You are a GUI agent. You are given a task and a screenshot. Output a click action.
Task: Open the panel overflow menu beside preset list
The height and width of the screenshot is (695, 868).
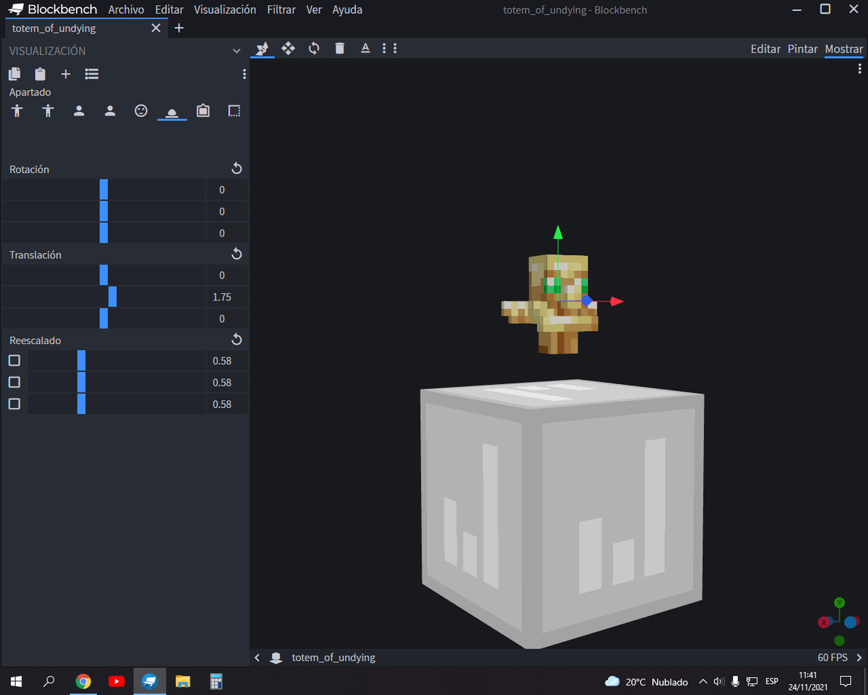(245, 74)
